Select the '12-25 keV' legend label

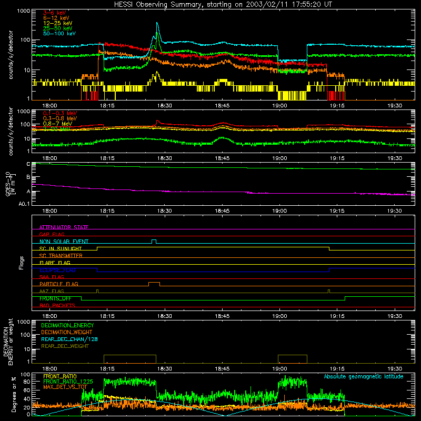[x=57, y=23]
